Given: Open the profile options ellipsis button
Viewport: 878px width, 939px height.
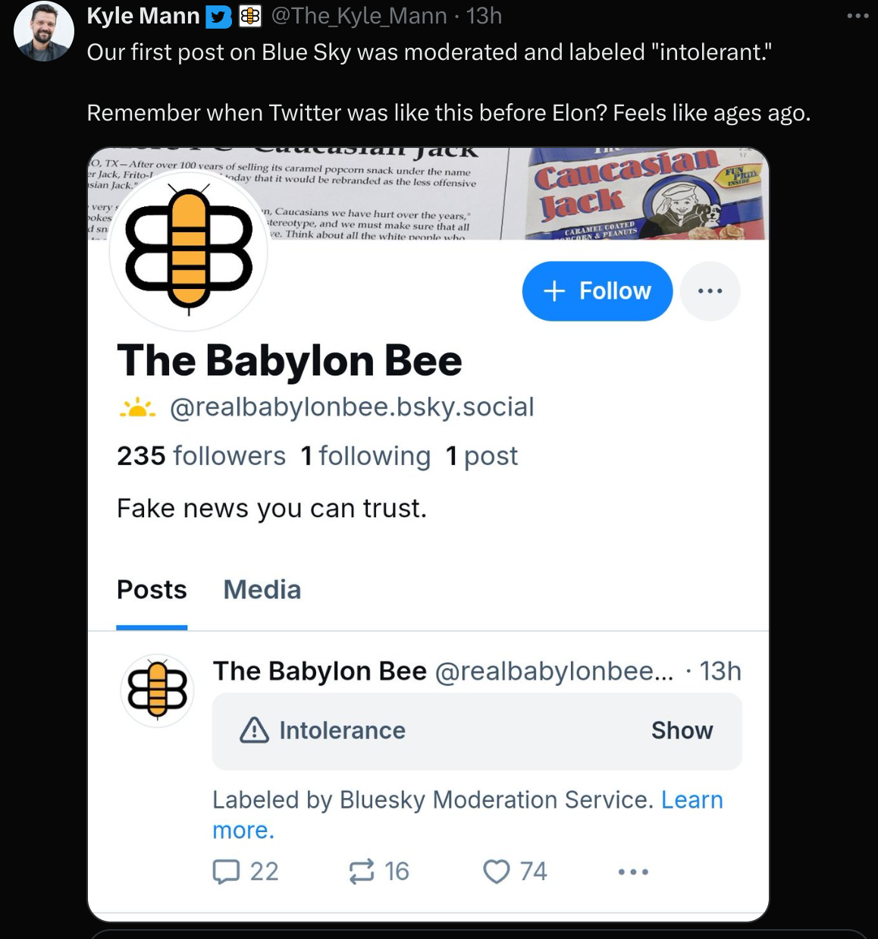Looking at the screenshot, I should tap(710, 291).
